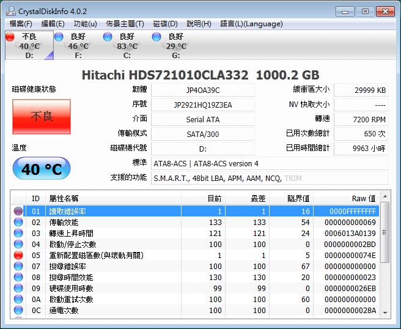The width and height of the screenshot is (401, 329).
Task: Click the red 不良 health status button
Action: pos(42,117)
